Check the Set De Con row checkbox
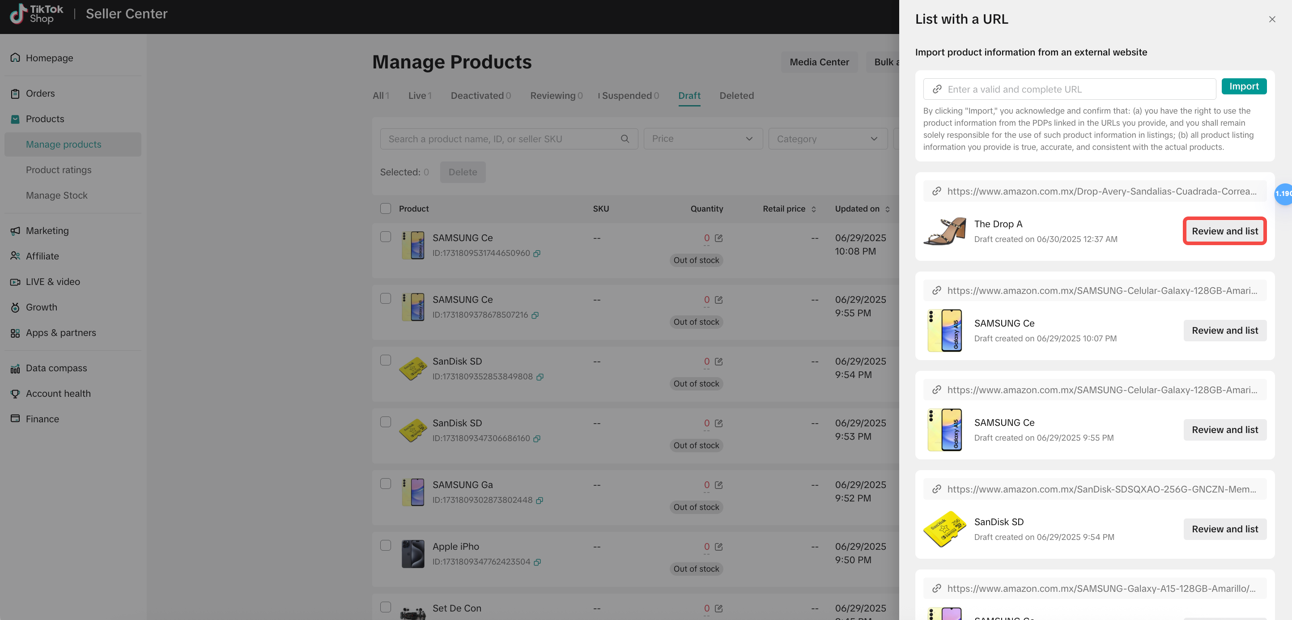Screen dimensions: 1292x620 [385, 607]
